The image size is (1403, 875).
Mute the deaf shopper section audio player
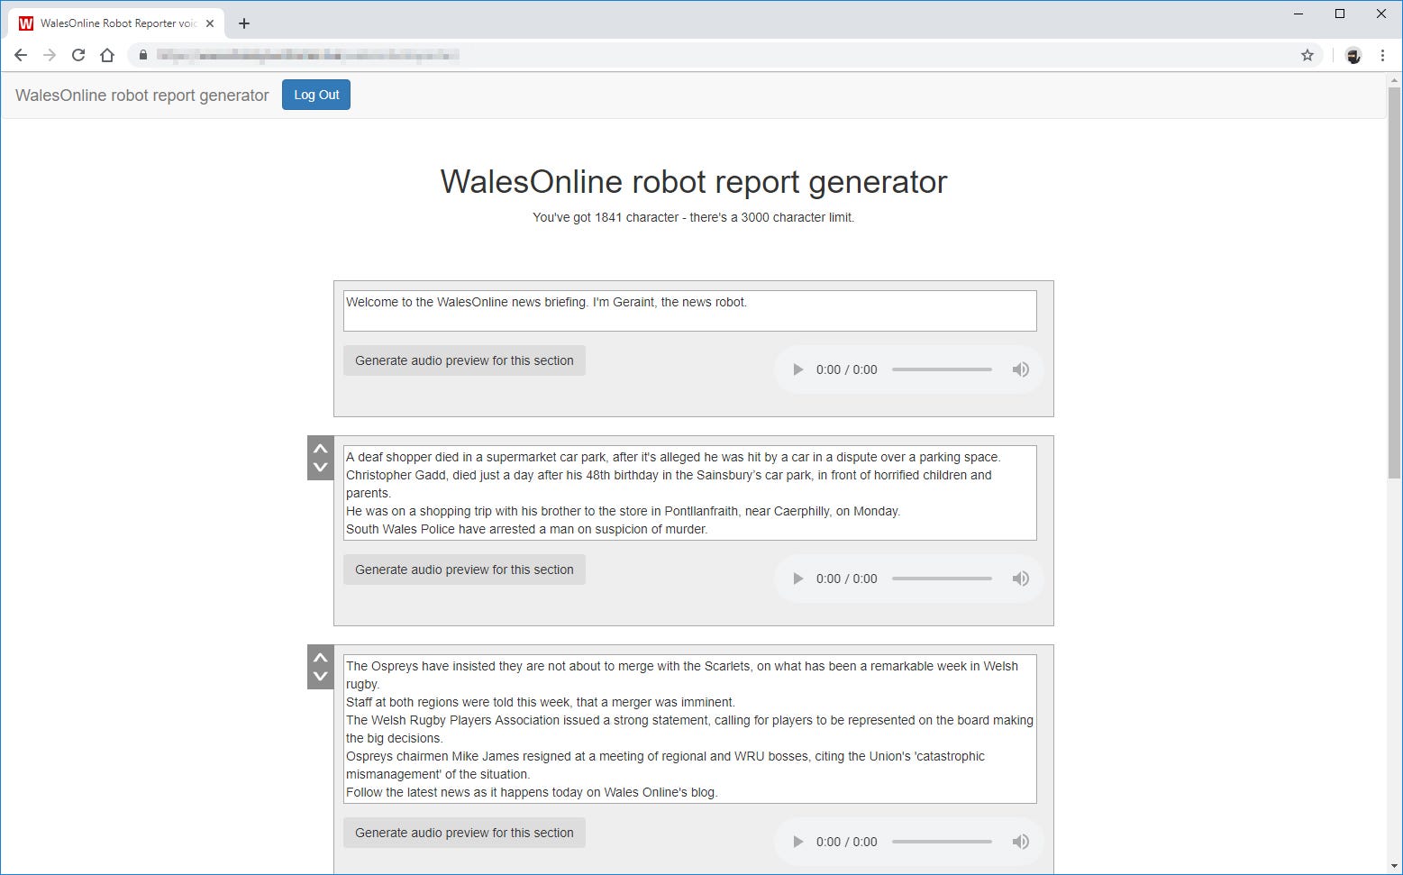pos(1020,579)
